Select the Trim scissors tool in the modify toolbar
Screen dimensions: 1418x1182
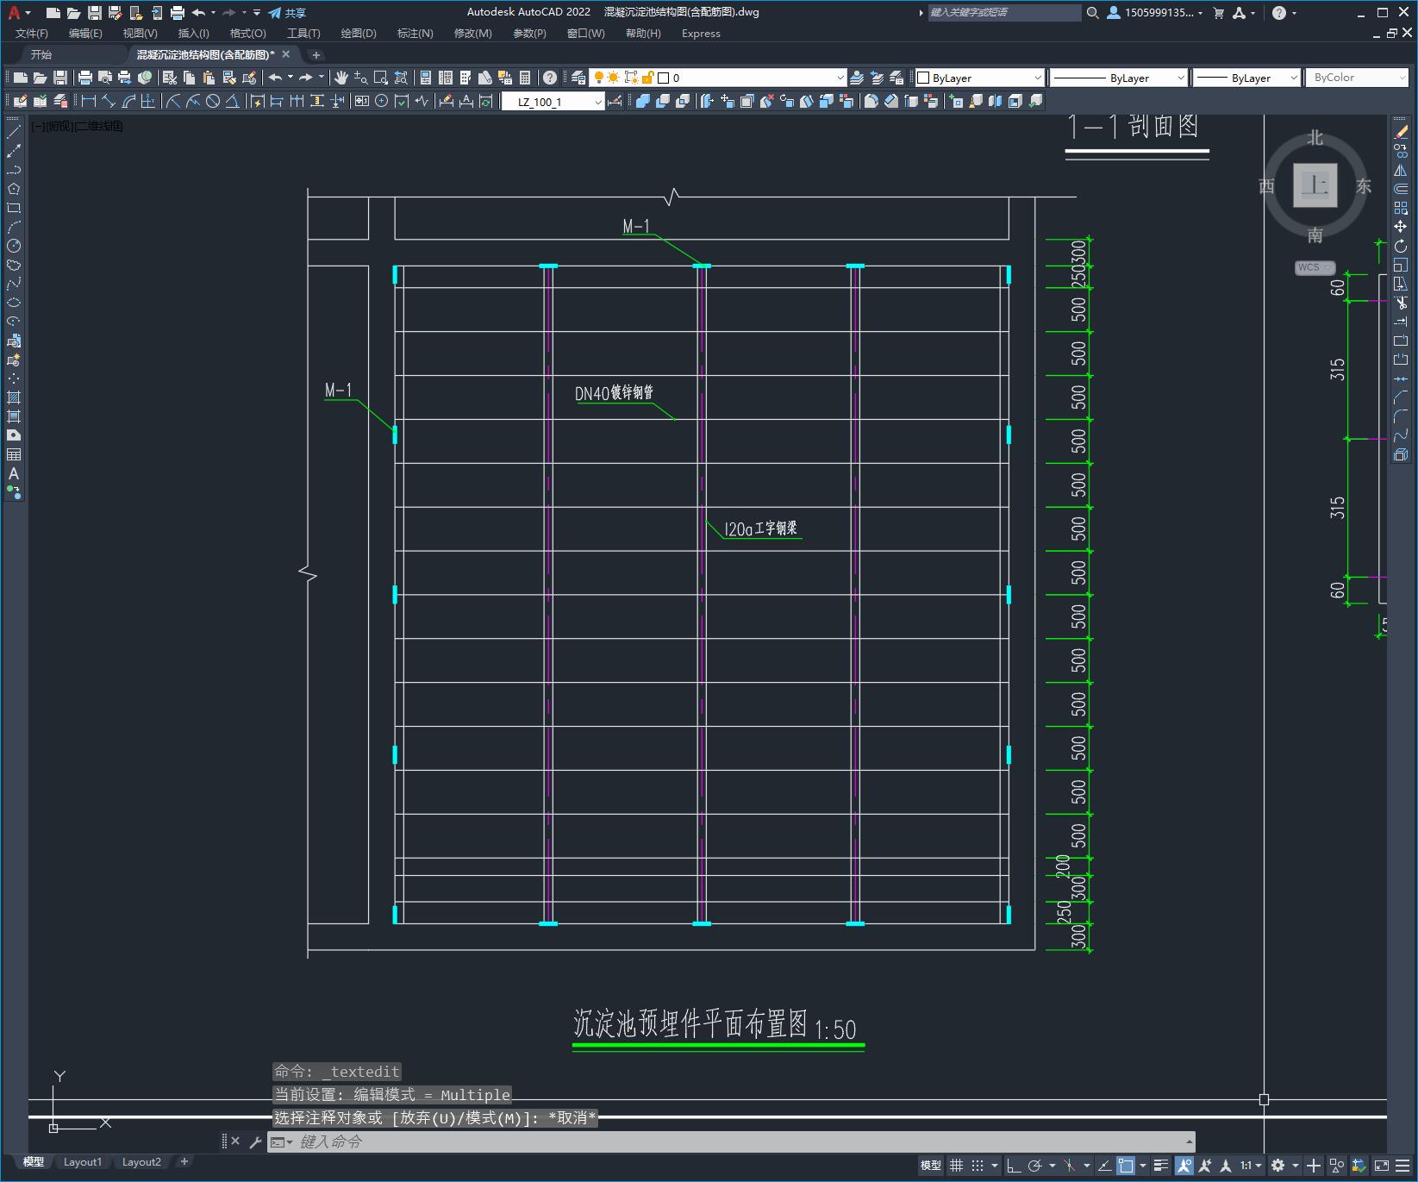(1401, 303)
